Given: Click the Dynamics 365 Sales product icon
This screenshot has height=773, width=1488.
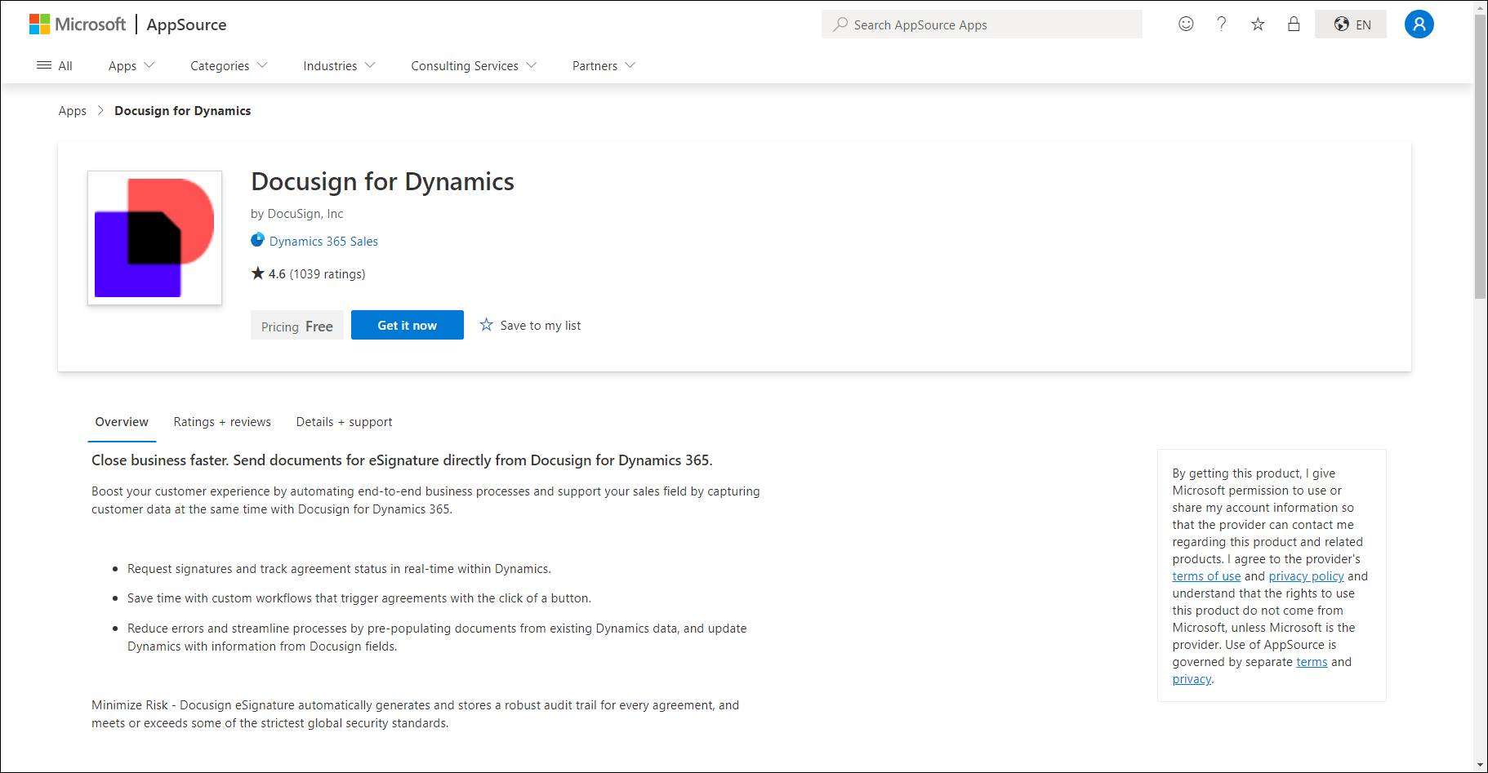Looking at the screenshot, I should (257, 240).
